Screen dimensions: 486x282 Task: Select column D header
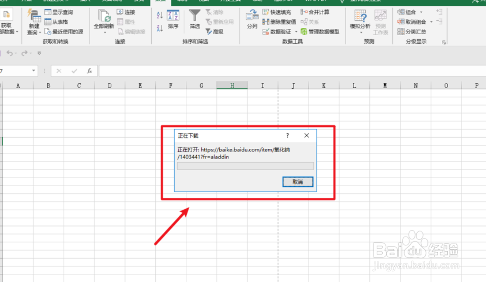[110, 85]
